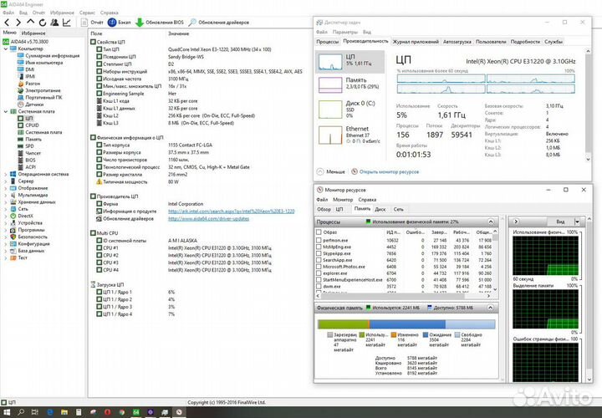Tick the SearchApp.exe checkbox
This screenshot has width=602, height=418.
coord(319,260)
